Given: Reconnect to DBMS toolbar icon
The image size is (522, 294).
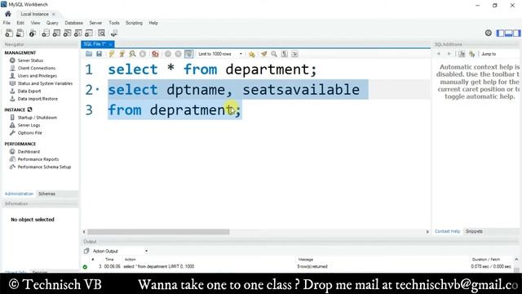Looking at the screenshot, I should tap(114, 33).
